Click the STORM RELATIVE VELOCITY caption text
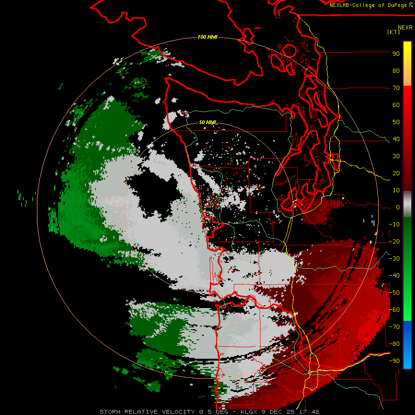 point(147,412)
